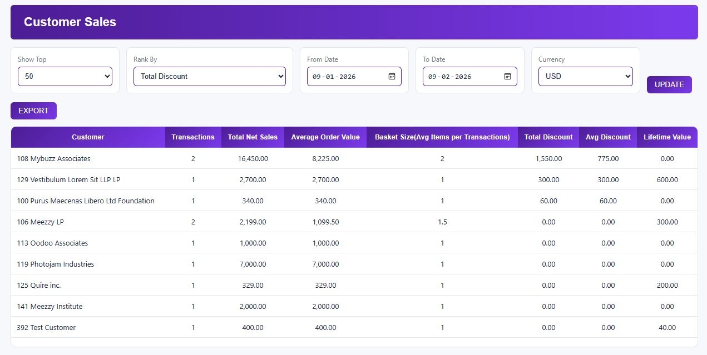Click the Average Order Value column header
707x355 pixels.
point(325,137)
